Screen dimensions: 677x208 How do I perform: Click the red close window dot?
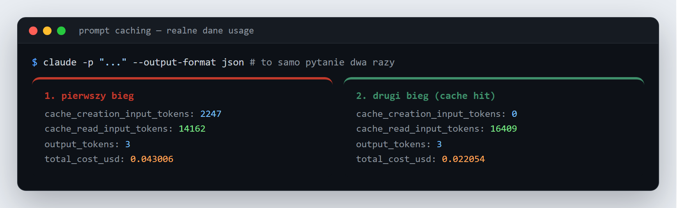[x=33, y=31]
